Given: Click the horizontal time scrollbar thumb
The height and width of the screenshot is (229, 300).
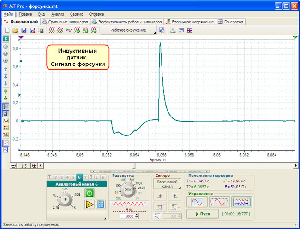Looking at the screenshot, I should [x=89, y=165].
